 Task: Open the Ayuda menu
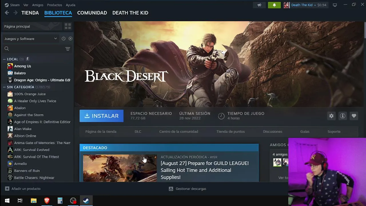(71, 5)
